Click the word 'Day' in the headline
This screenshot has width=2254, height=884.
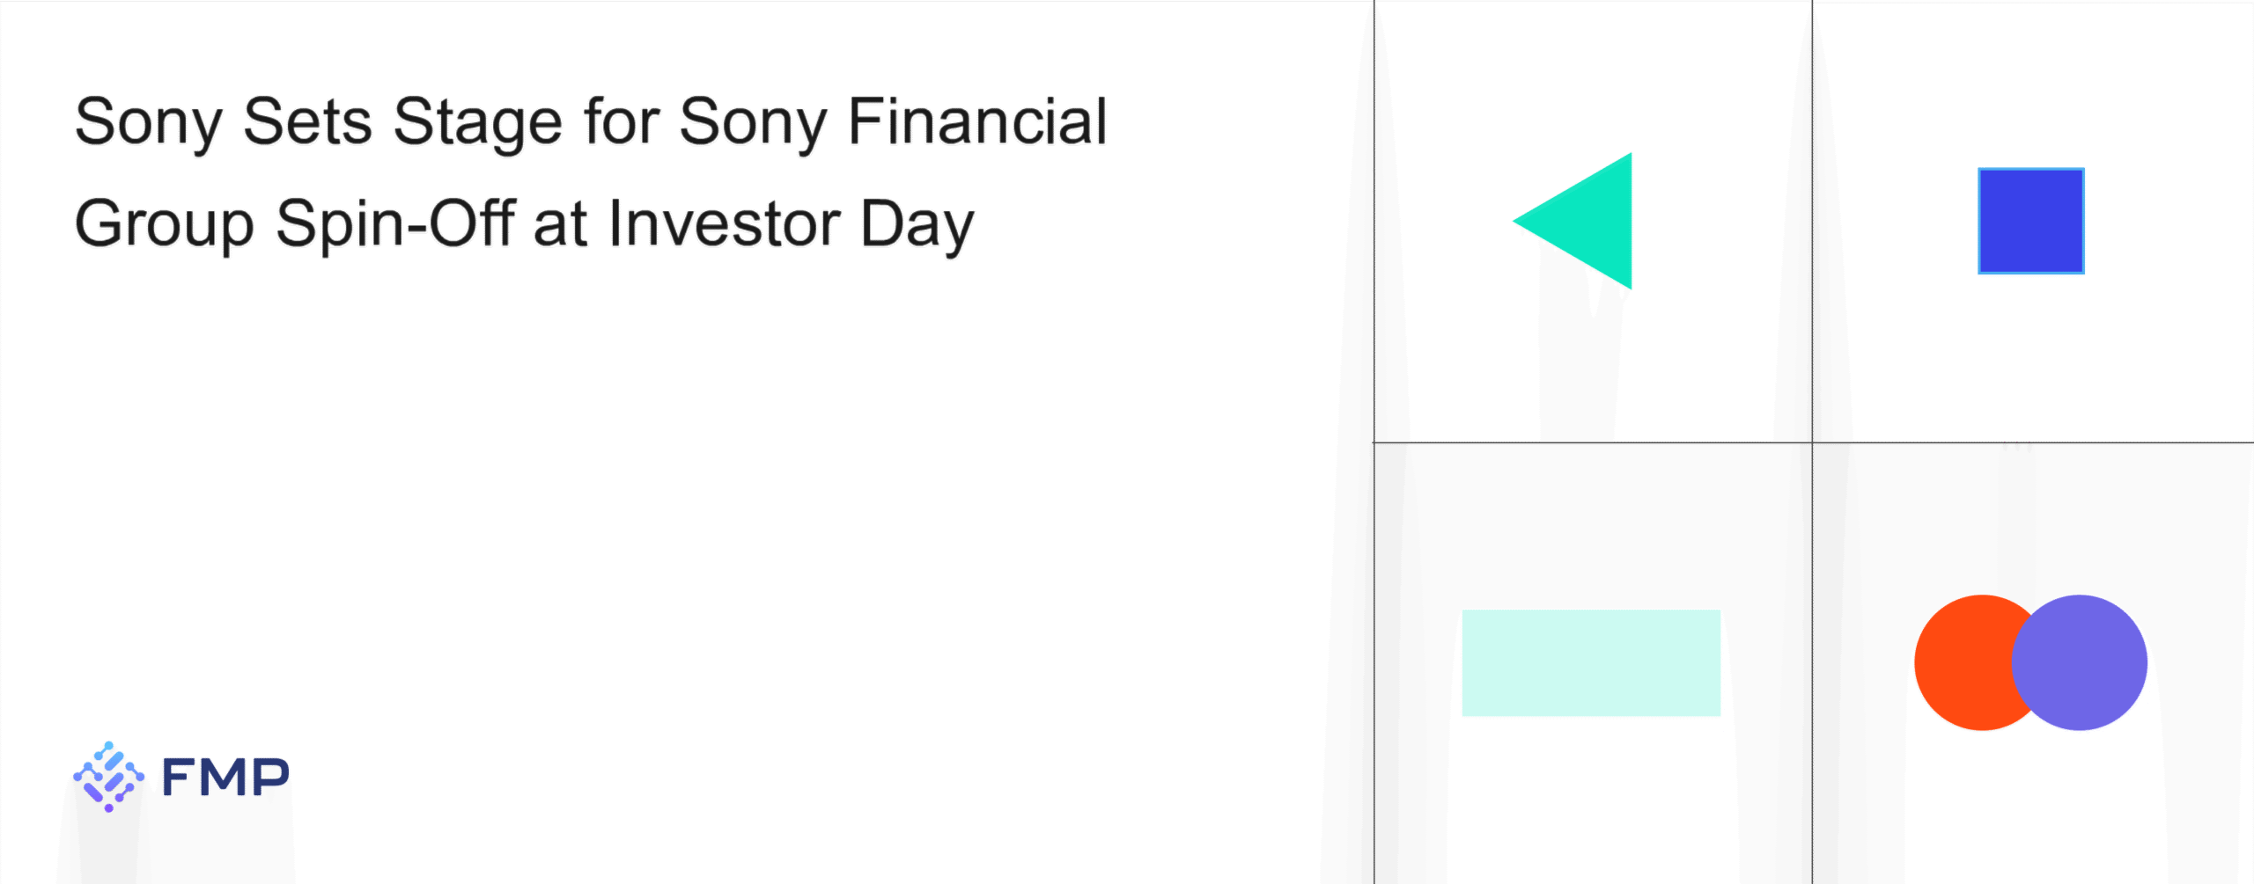click(x=917, y=225)
